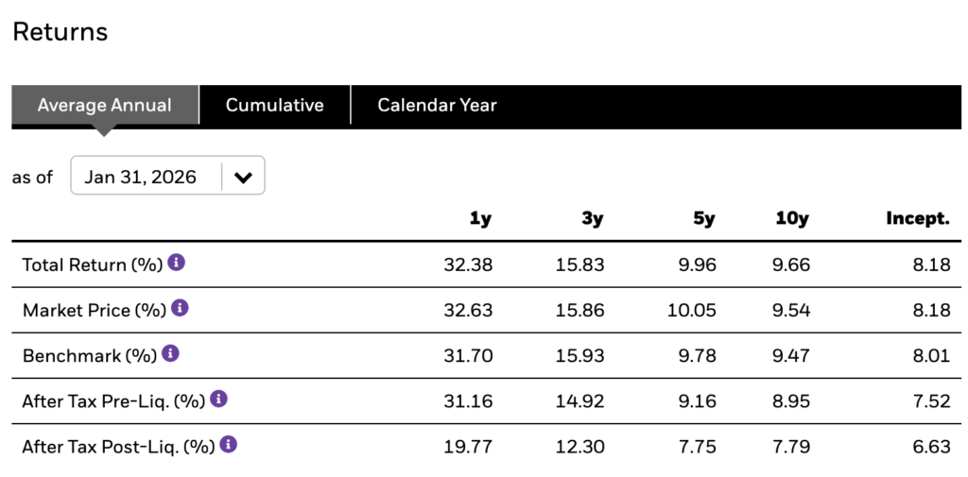Viewport: 968px width, 477px height.
Task: Show info for After Tax Pre-Liq. (%)
Action: 218,399
